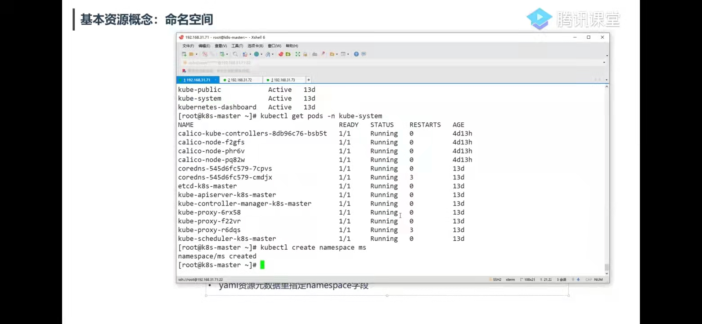Switch to session tab 192.168.31.72
The height and width of the screenshot is (324, 702).
pyautogui.click(x=241, y=80)
